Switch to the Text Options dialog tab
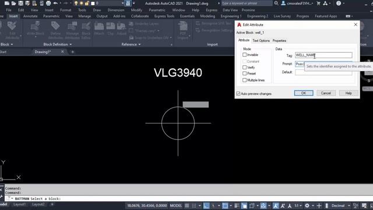This screenshot has width=373, height=210. (261, 40)
